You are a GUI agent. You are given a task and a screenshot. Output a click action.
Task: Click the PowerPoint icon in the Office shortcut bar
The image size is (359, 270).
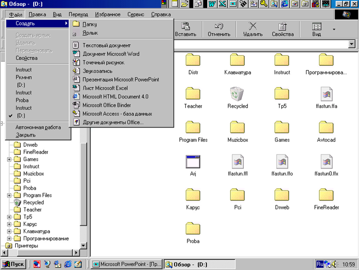click(233, 4)
